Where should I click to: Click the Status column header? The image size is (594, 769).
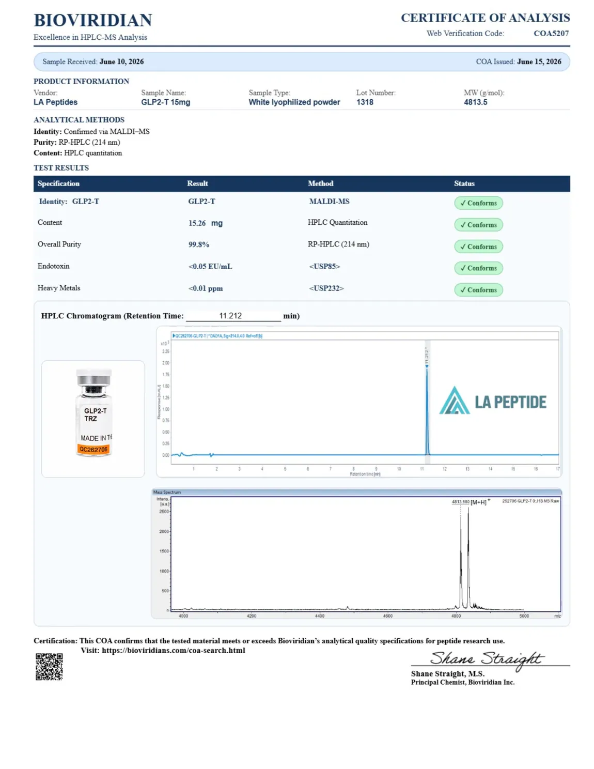[464, 183]
